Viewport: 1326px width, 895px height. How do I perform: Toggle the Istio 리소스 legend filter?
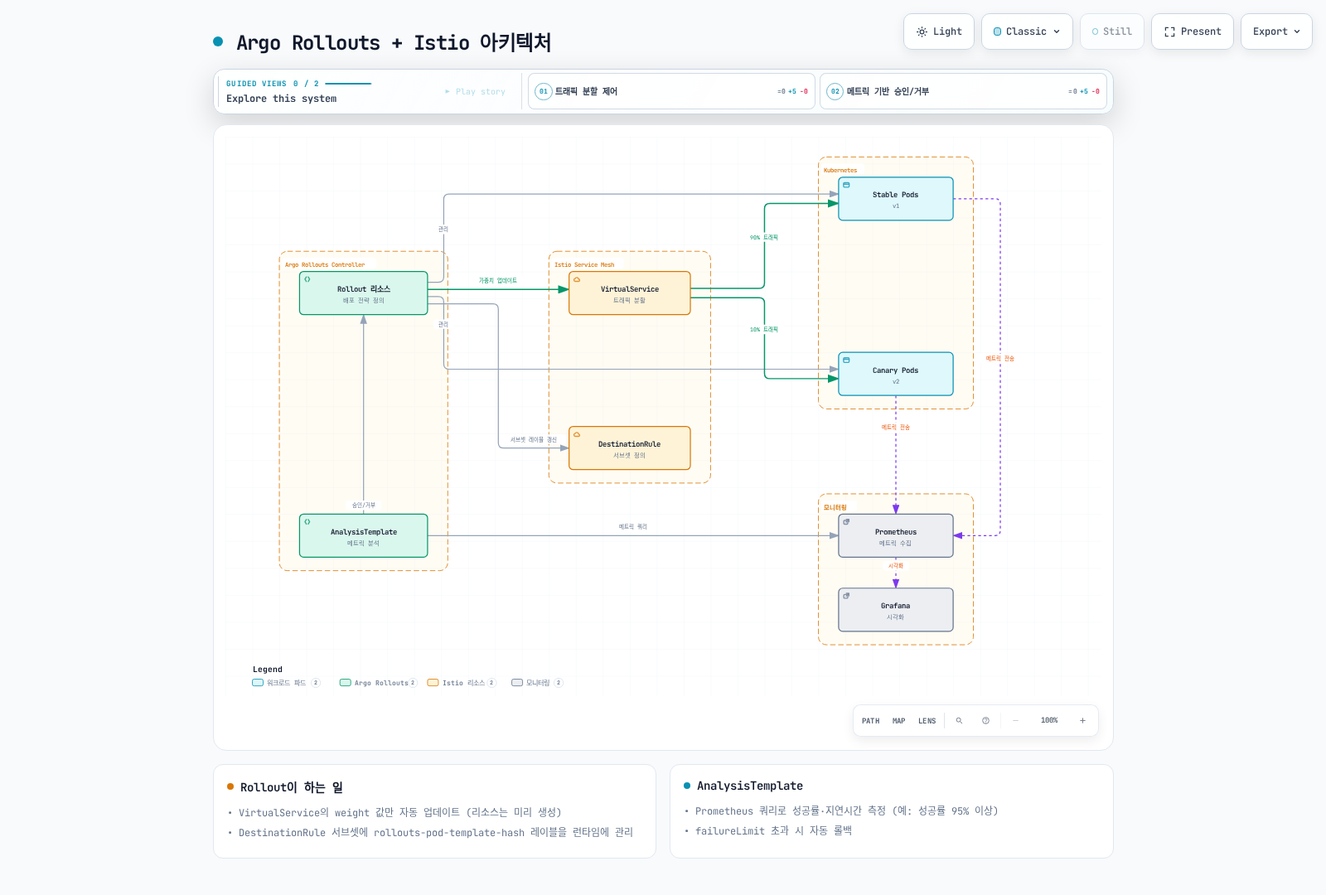462,683
